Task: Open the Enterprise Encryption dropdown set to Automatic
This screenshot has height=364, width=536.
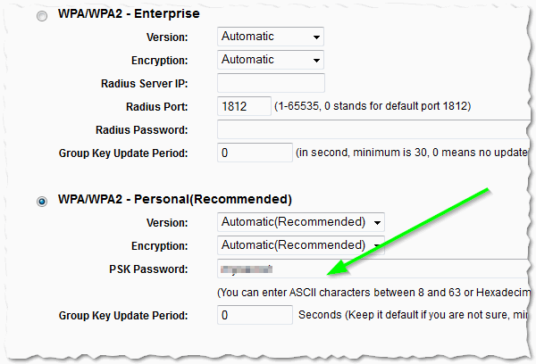Action: pos(271,61)
